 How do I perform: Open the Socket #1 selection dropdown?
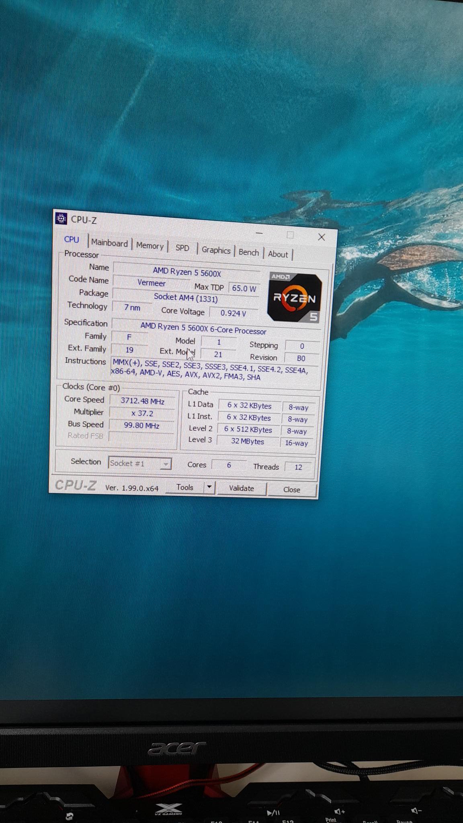click(140, 463)
